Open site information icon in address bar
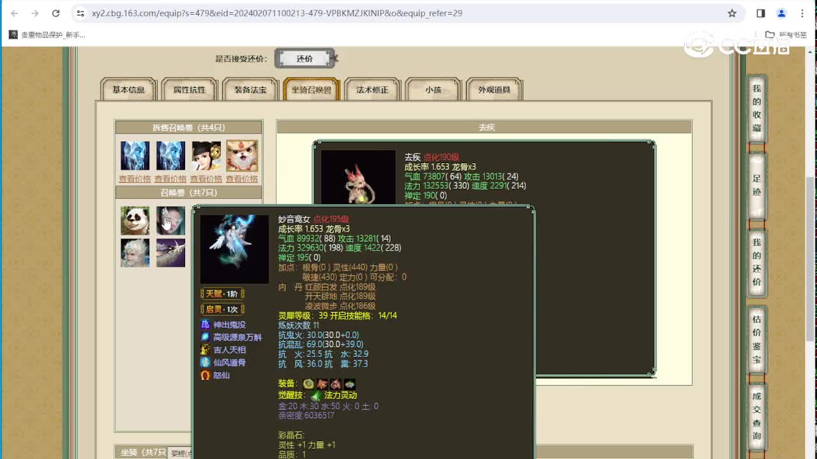 [x=80, y=13]
